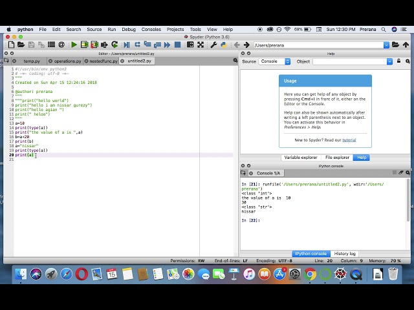Open the PYTHONPATH manager Python icon
Viewport: 414px width, 310px height.
pos(224,45)
